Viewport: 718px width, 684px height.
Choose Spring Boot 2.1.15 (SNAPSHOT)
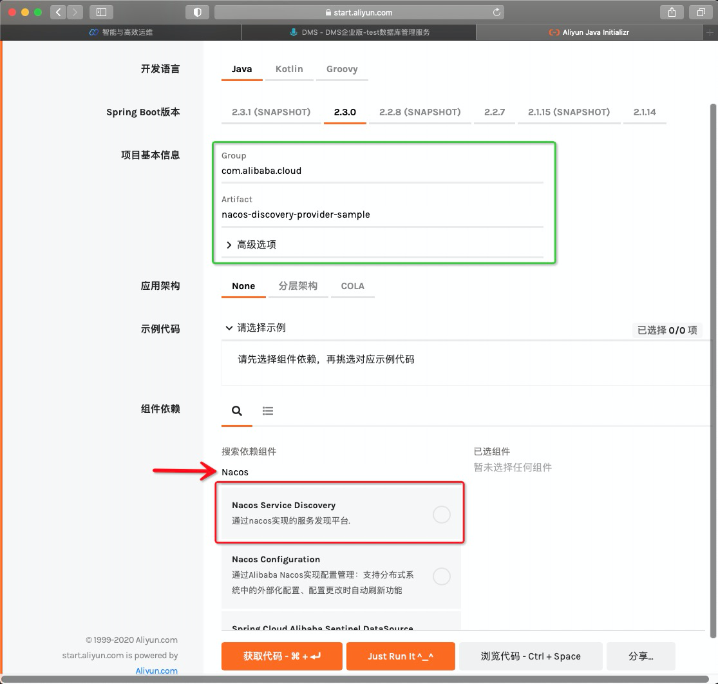point(569,112)
